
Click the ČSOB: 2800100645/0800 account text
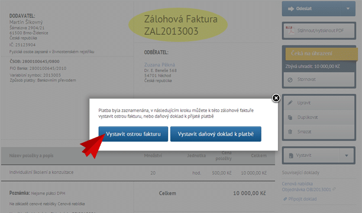[34, 61]
